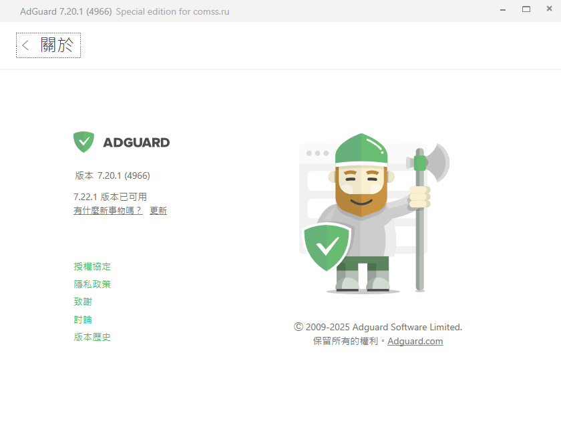Click the ADGUARD wordmark text

tap(136, 143)
